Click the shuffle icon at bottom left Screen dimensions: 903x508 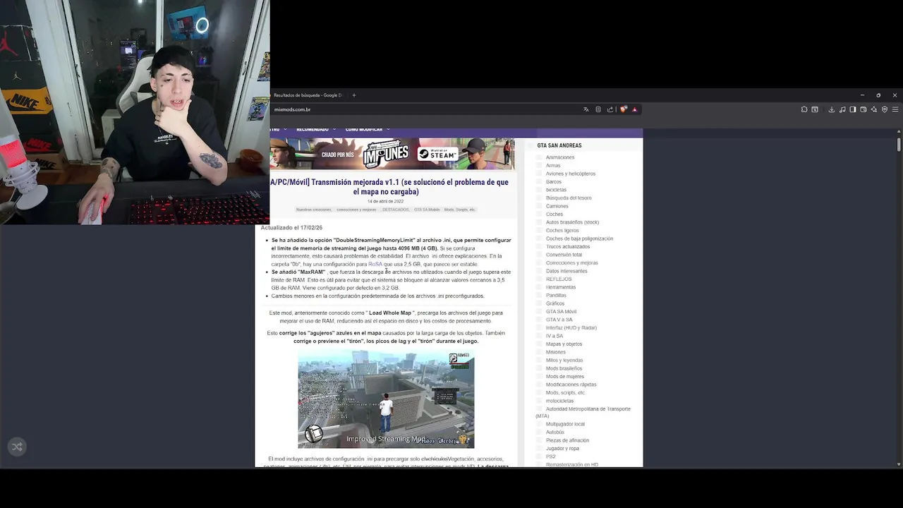17,446
